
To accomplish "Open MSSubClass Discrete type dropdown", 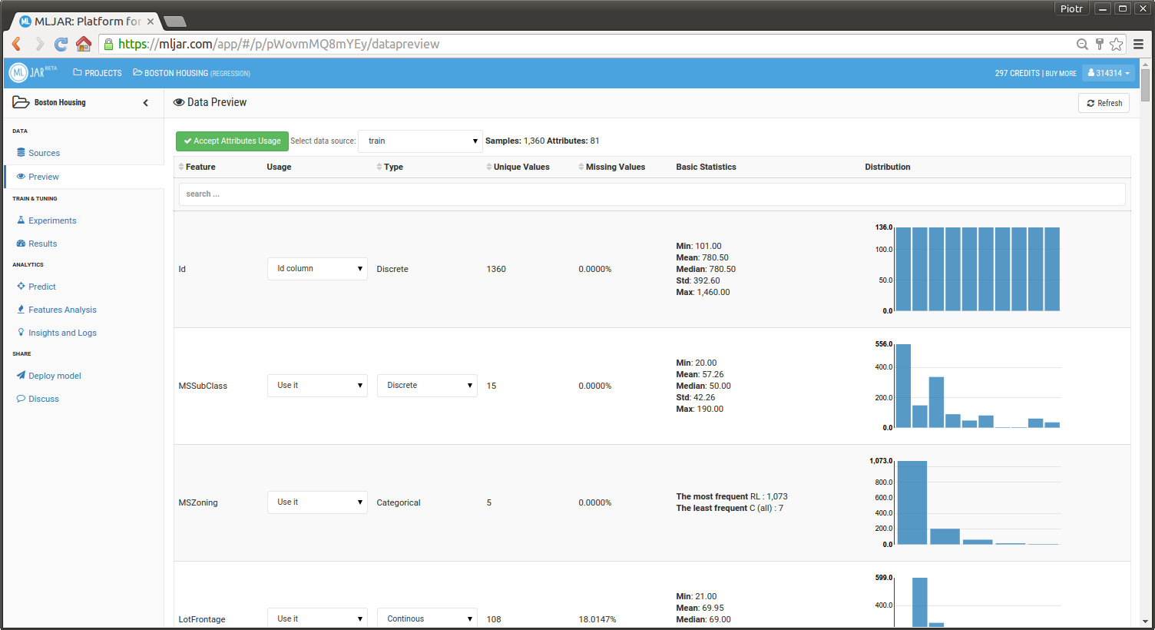I will (x=427, y=386).
